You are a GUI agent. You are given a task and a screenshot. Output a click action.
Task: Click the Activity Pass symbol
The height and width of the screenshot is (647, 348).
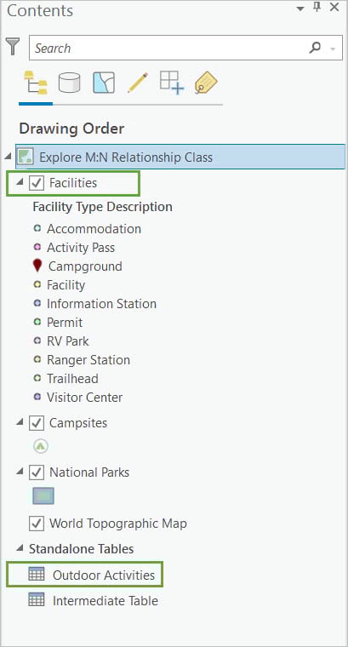(37, 247)
